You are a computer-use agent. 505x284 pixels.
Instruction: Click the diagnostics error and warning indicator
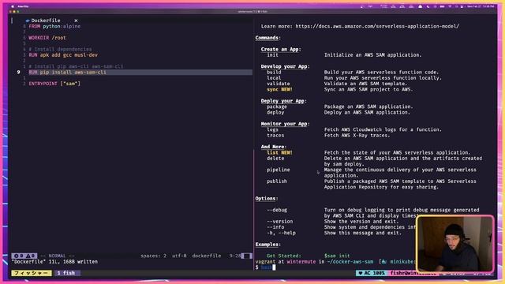pyautogui.click(x=24, y=256)
